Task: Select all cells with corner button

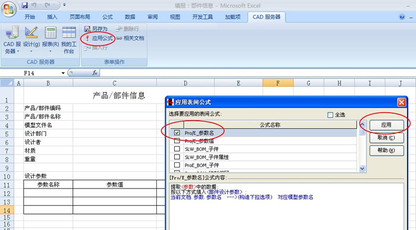Action: pyautogui.click(x=7, y=83)
